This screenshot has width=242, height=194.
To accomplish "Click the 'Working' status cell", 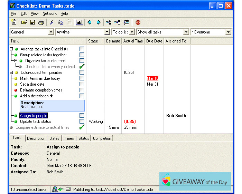I will click(96, 122).
